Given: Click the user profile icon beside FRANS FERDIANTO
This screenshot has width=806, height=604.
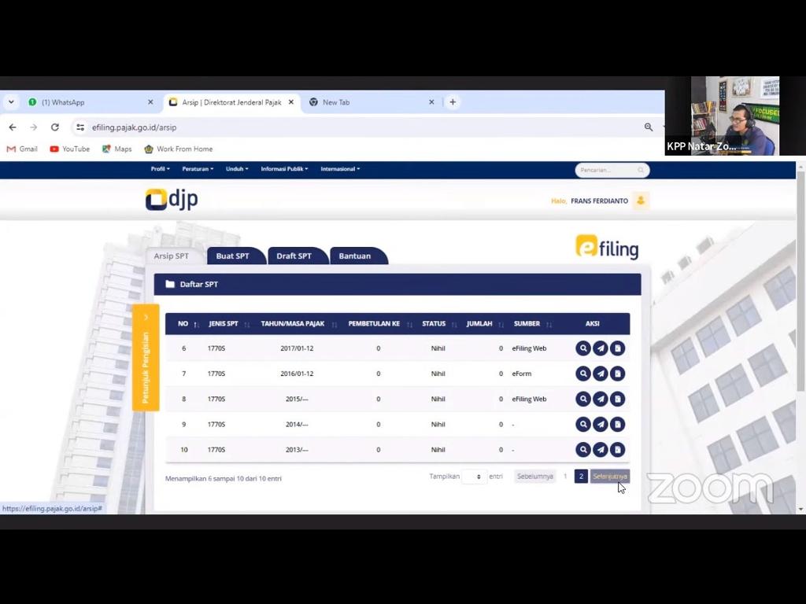Looking at the screenshot, I should point(641,201).
